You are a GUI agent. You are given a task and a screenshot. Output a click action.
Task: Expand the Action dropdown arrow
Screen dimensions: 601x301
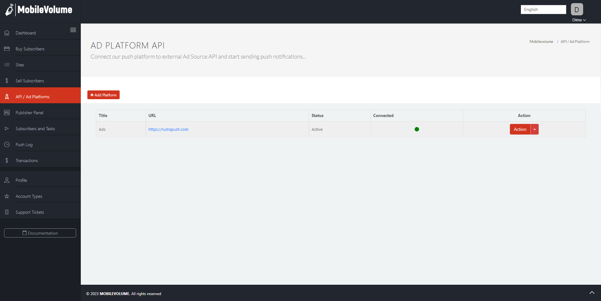tap(535, 129)
